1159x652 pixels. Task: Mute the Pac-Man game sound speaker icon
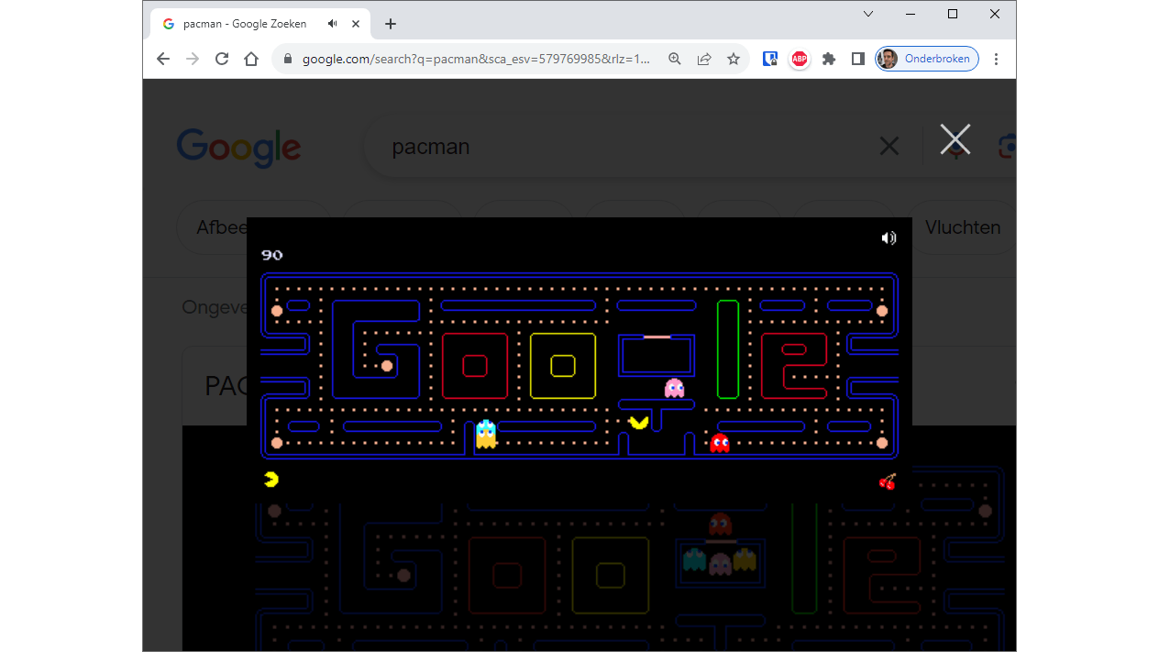coord(889,238)
